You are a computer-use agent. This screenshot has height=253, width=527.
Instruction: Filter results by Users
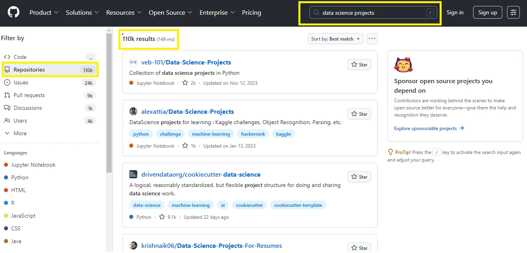click(x=50, y=121)
